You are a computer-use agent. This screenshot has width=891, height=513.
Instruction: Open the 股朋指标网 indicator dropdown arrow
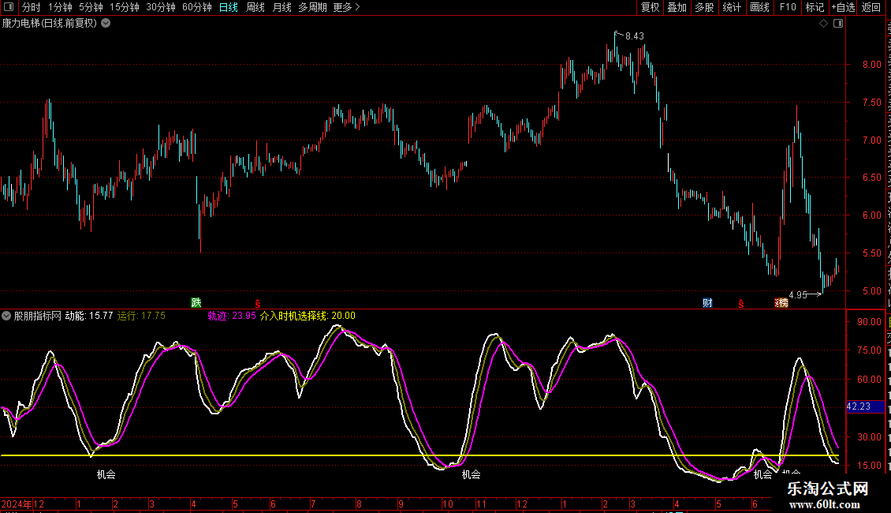[6, 316]
